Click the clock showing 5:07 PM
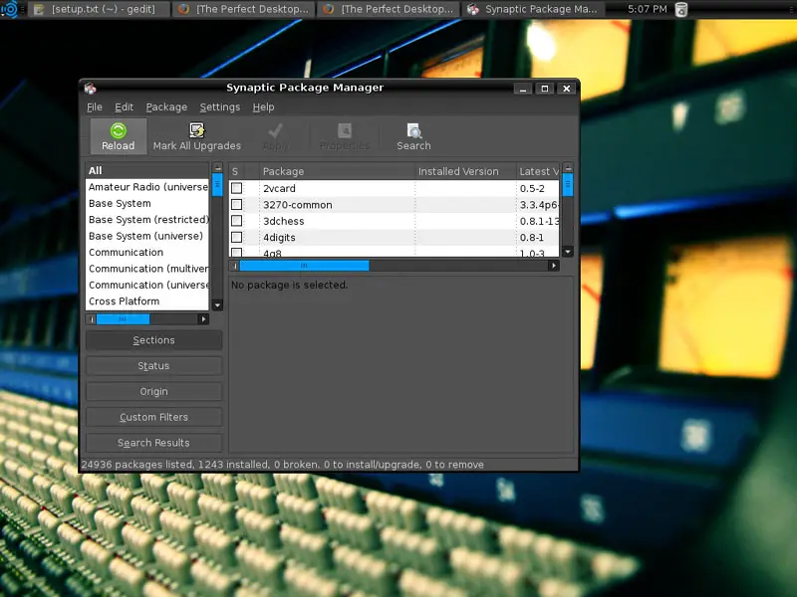This screenshot has width=797, height=597. pyautogui.click(x=647, y=9)
